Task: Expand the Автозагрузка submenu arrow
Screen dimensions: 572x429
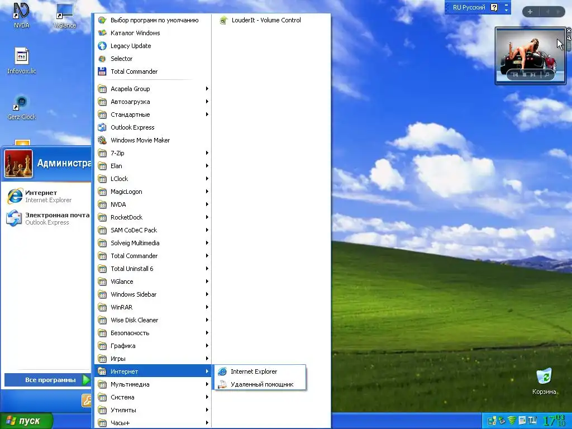Action: pos(207,102)
